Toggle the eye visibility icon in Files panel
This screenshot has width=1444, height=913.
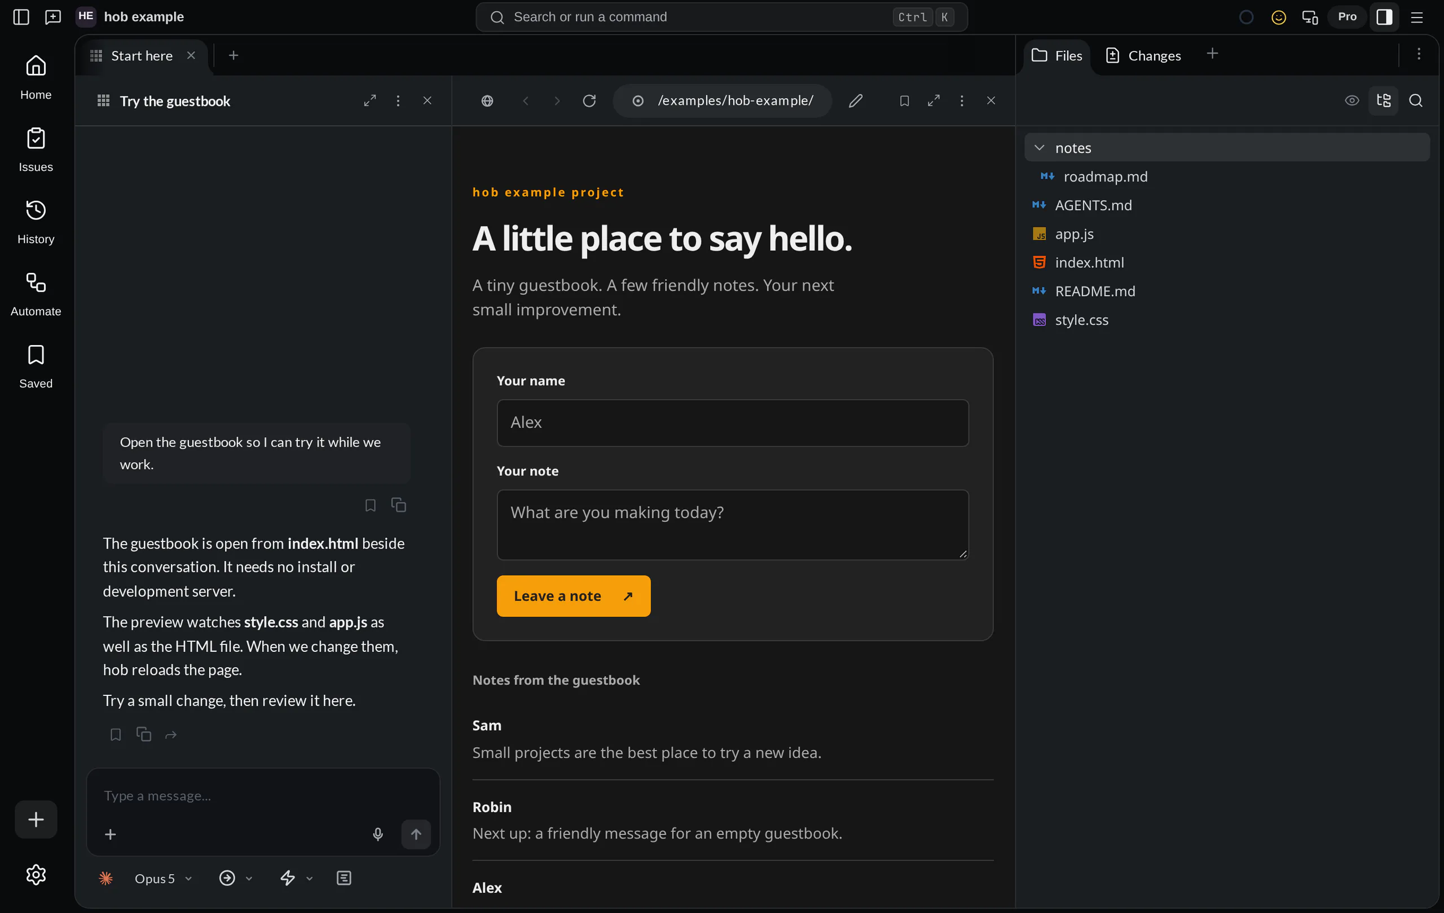1351,101
